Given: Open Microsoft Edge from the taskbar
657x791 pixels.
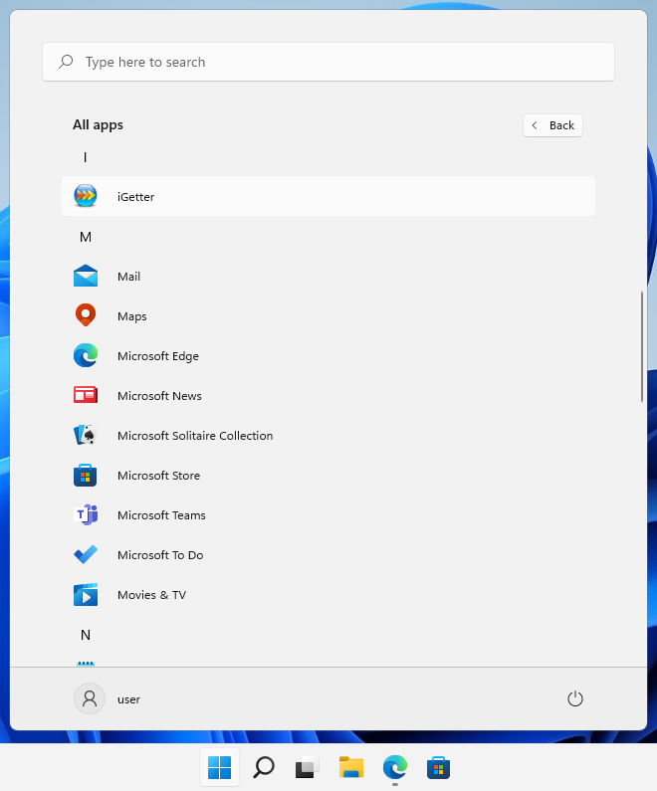Looking at the screenshot, I should [x=394, y=767].
